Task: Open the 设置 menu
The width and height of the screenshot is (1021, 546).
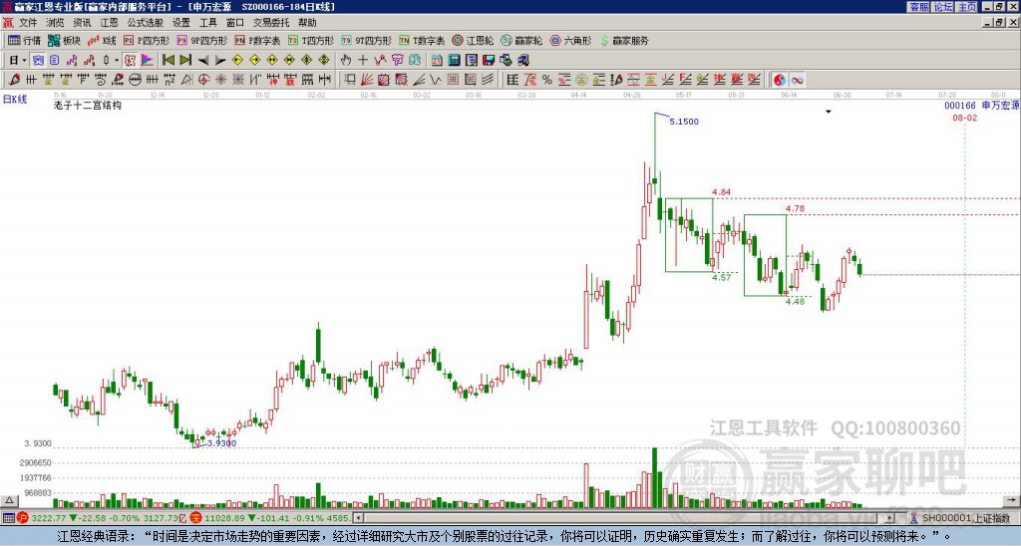Action: pos(181,23)
